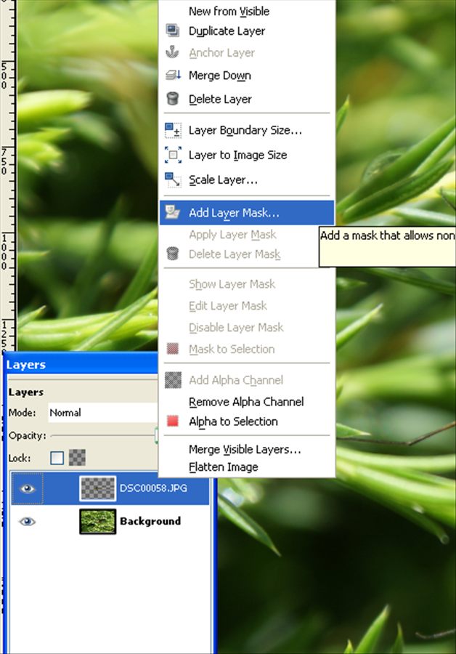Hide the DSC00058.JPG layer with eye

(28, 488)
